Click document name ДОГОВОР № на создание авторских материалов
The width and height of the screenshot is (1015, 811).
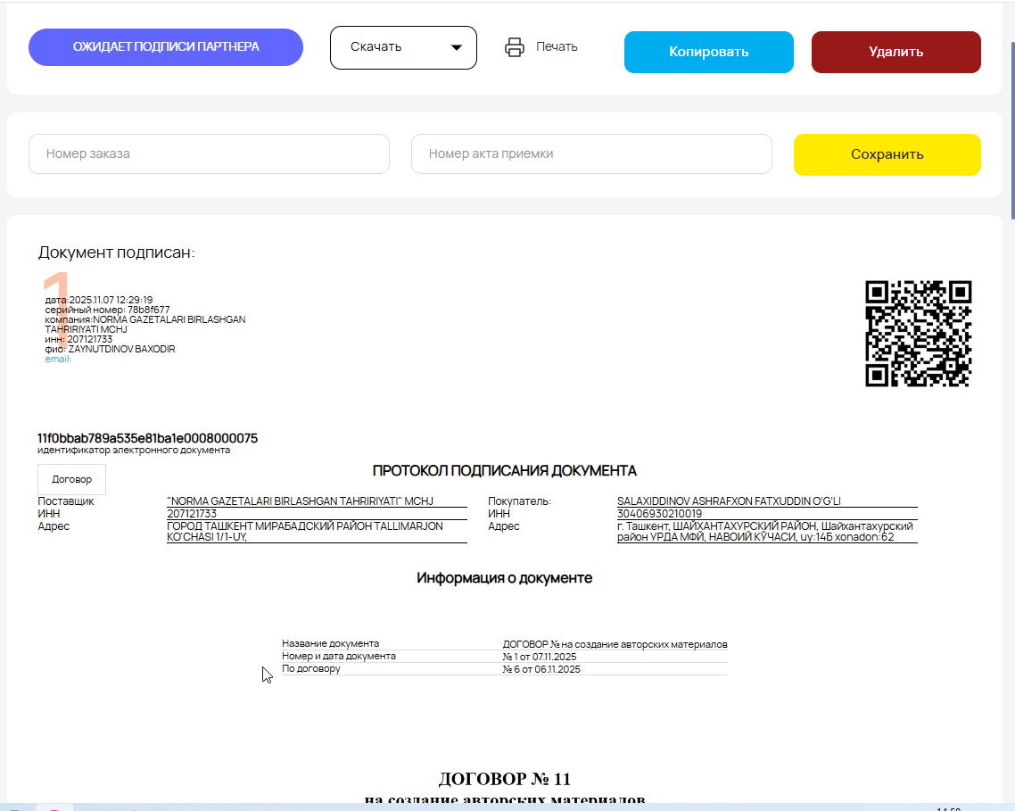(615, 644)
